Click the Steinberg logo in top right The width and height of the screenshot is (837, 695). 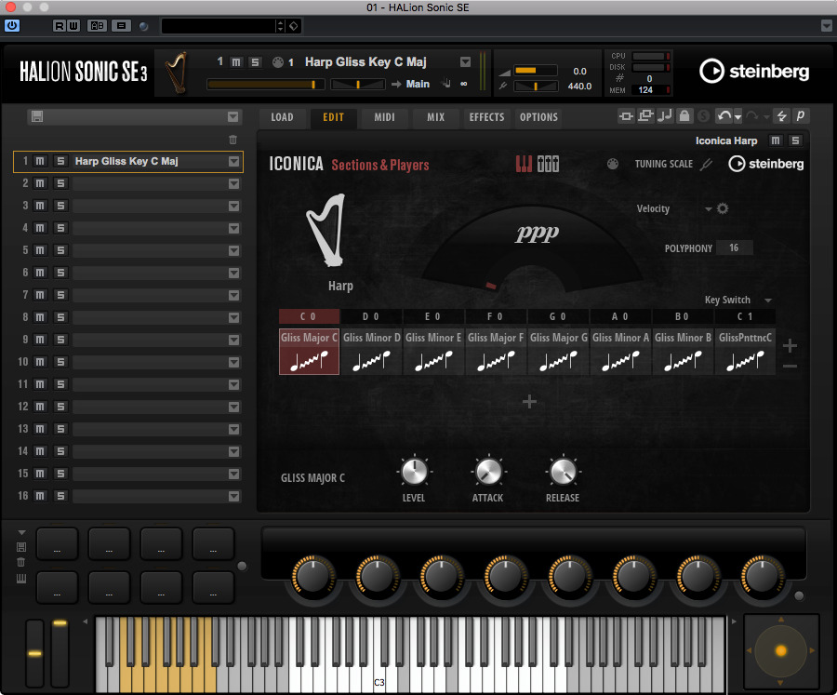pos(753,71)
